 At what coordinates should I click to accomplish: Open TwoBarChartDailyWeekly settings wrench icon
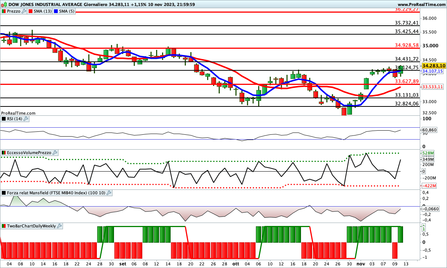click(59, 226)
